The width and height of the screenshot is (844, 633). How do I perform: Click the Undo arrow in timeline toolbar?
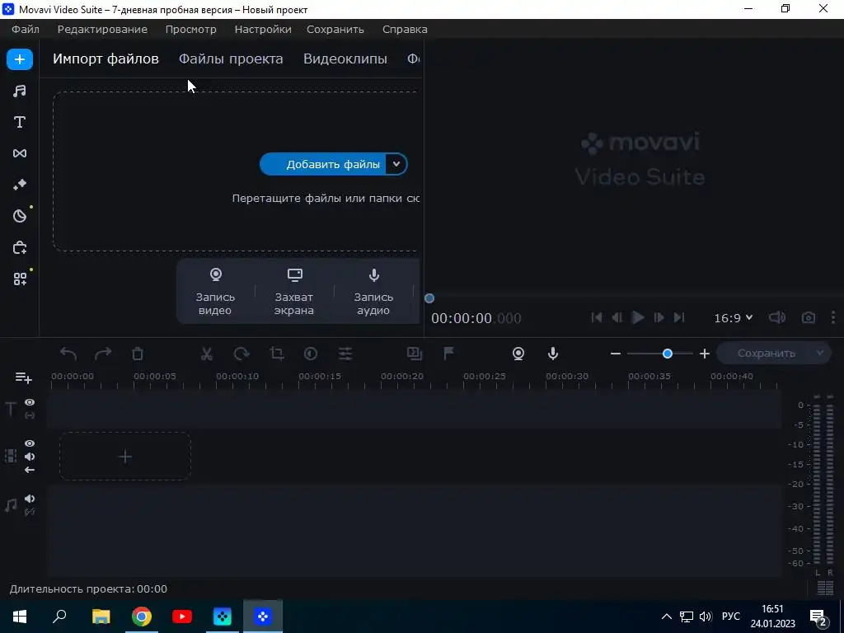point(68,354)
